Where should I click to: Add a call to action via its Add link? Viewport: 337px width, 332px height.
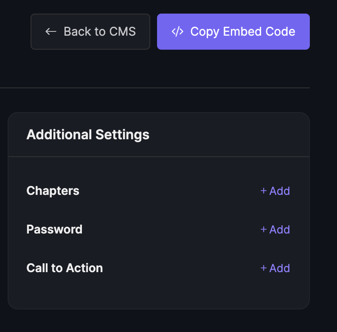click(x=275, y=268)
